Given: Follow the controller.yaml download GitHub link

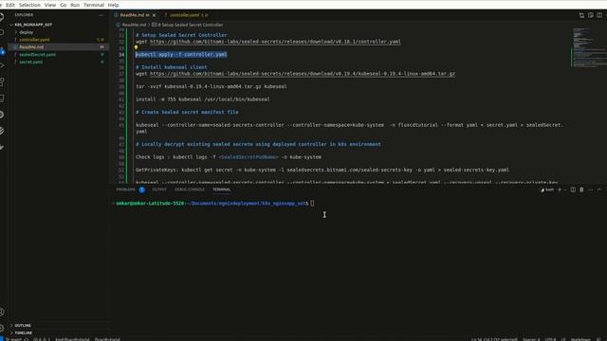Looking at the screenshot, I should coord(275,42).
